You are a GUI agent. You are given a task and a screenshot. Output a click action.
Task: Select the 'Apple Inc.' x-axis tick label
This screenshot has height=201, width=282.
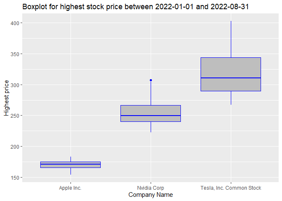[x=70, y=188]
